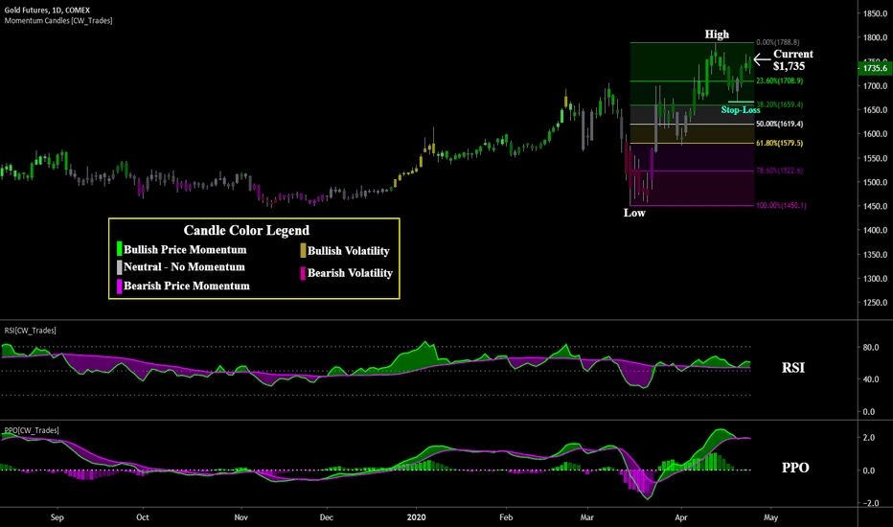Click the 'Low' annotation text
The width and height of the screenshot is (893, 527).
click(x=634, y=213)
